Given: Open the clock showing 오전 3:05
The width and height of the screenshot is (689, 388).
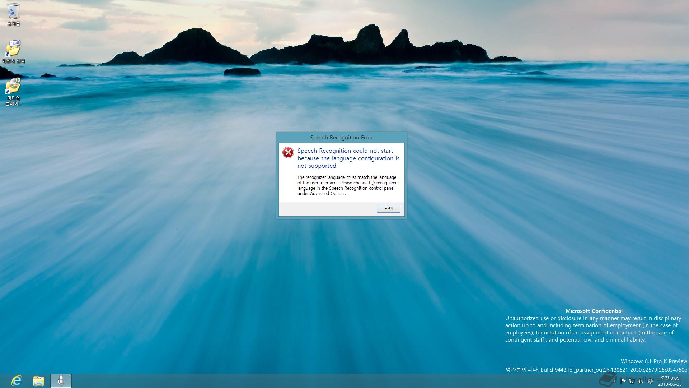Looking at the screenshot, I should pyautogui.click(x=670, y=381).
